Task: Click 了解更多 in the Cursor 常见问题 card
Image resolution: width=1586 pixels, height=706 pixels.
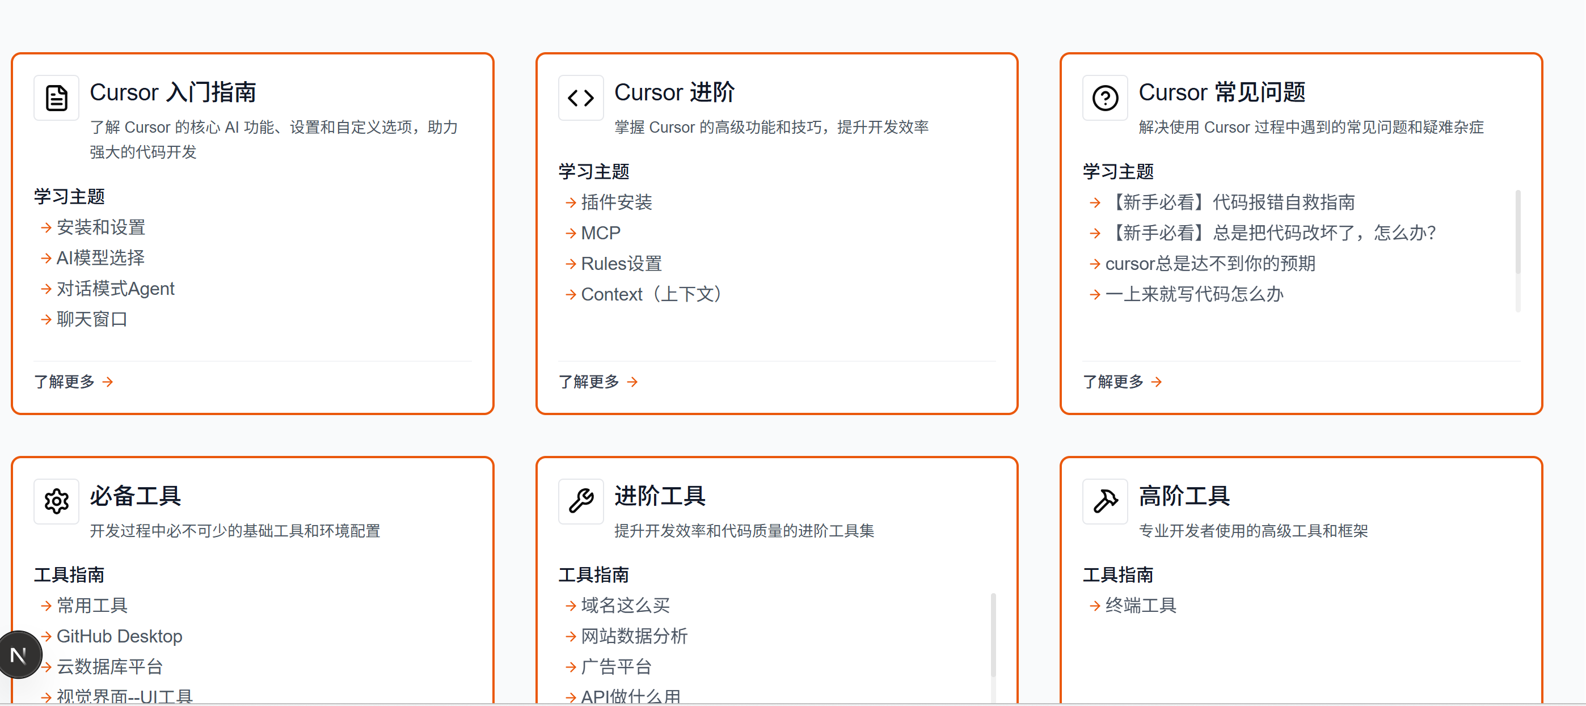Action: pyautogui.click(x=1113, y=382)
